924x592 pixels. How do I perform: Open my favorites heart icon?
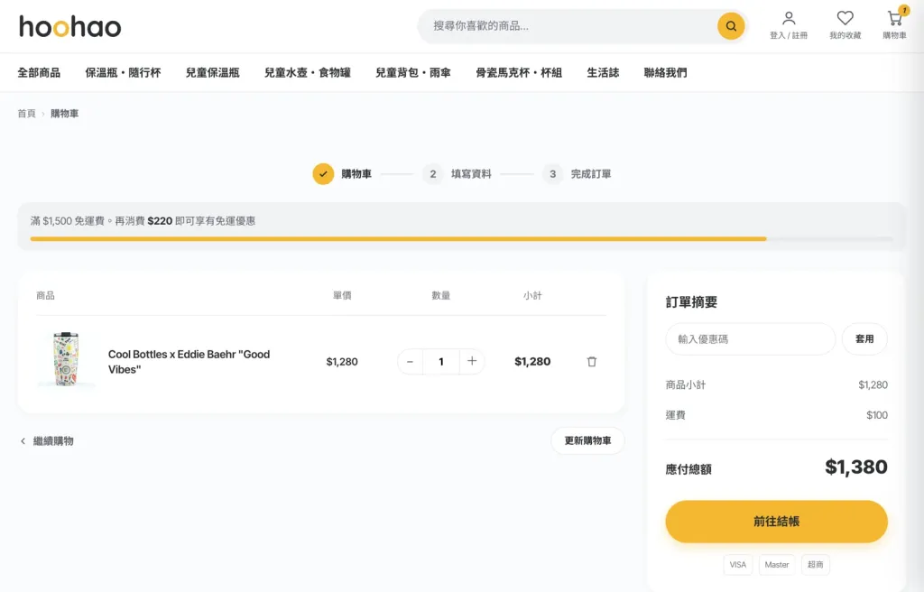845,26
